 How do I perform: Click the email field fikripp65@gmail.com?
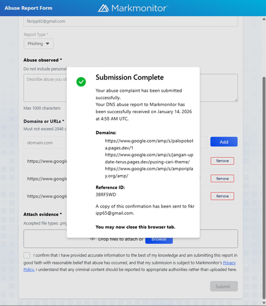click(130, 21)
